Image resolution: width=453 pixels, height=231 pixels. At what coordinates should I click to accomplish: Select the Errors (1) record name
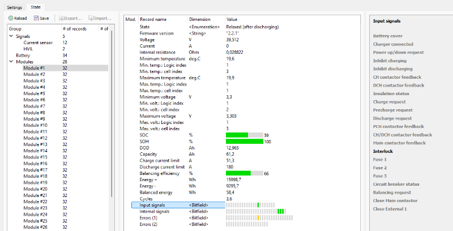click(x=148, y=218)
